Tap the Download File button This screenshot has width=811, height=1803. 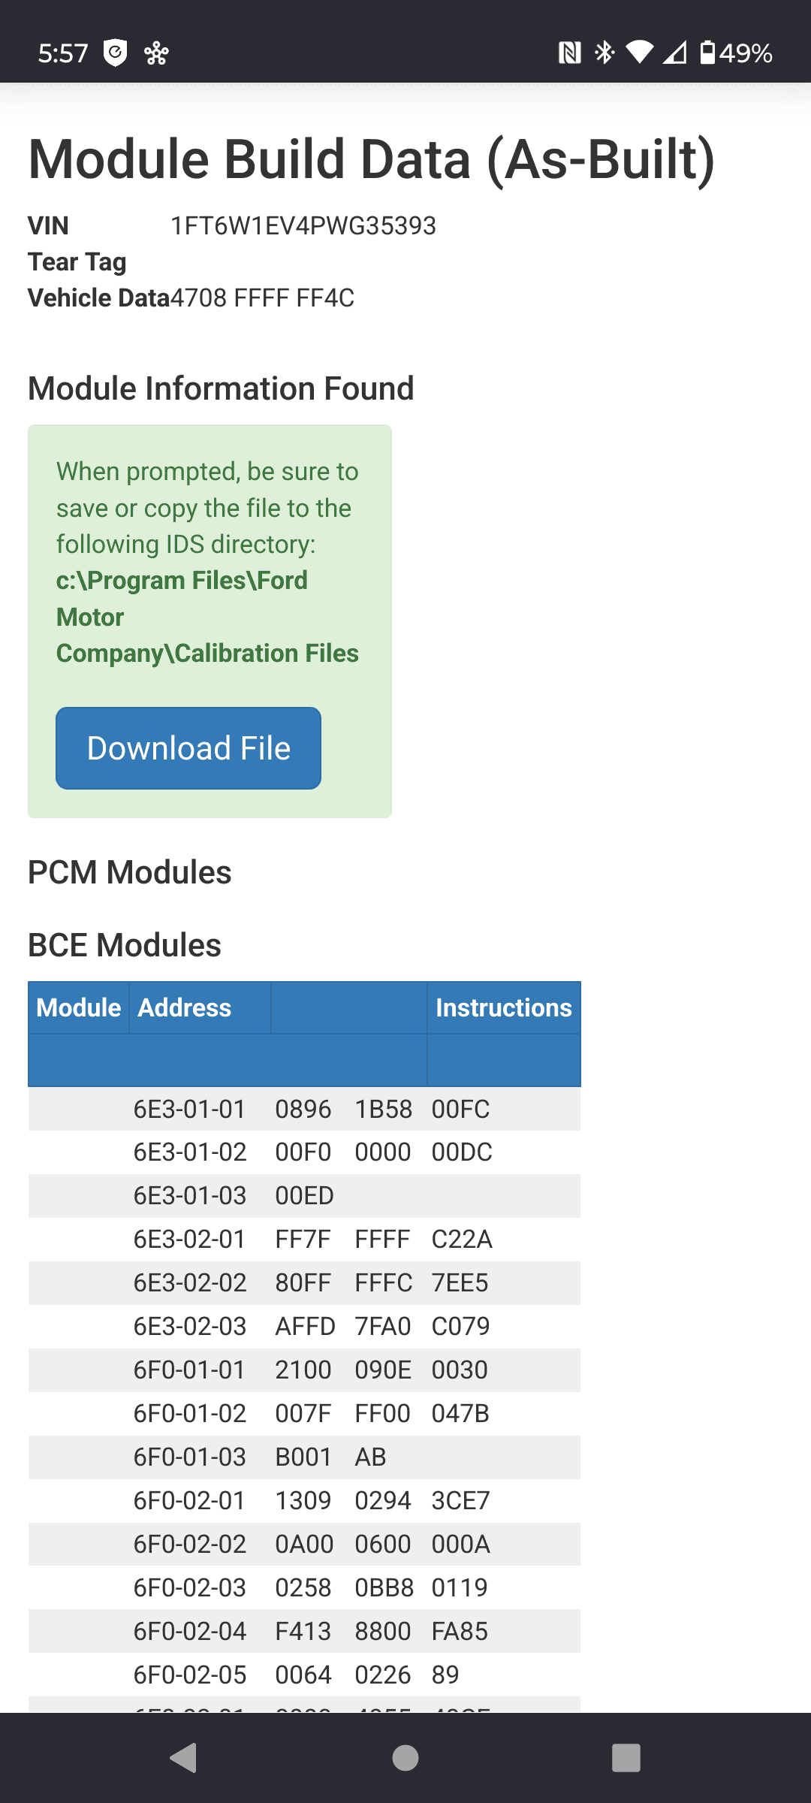pyautogui.click(x=188, y=748)
